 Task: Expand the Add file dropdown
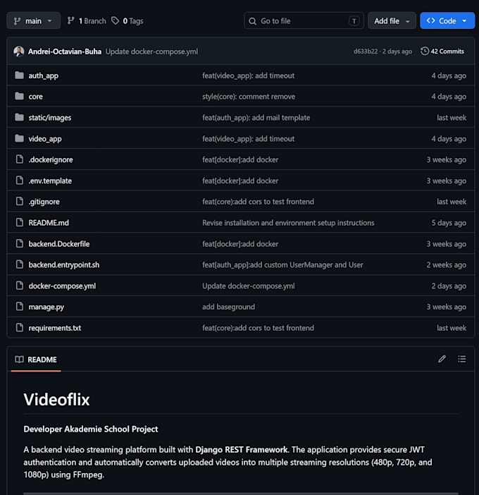click(392, 21)
